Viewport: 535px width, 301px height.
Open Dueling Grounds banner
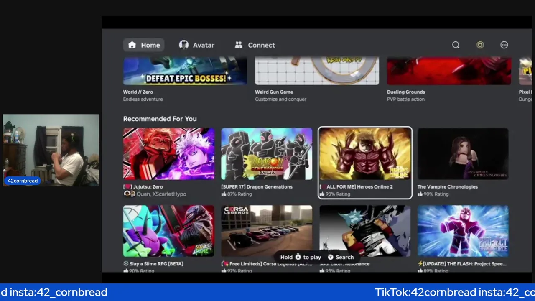[449, 71]
